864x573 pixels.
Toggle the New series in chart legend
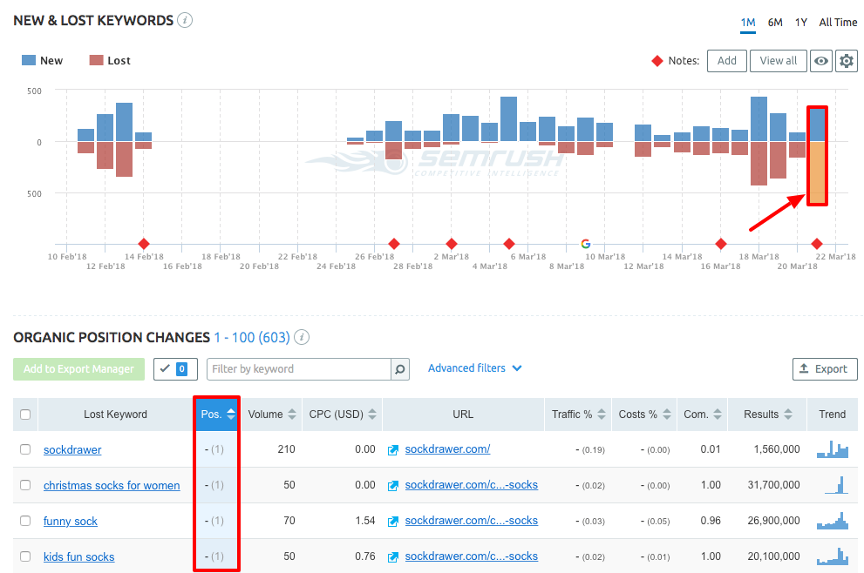[43, 61]
